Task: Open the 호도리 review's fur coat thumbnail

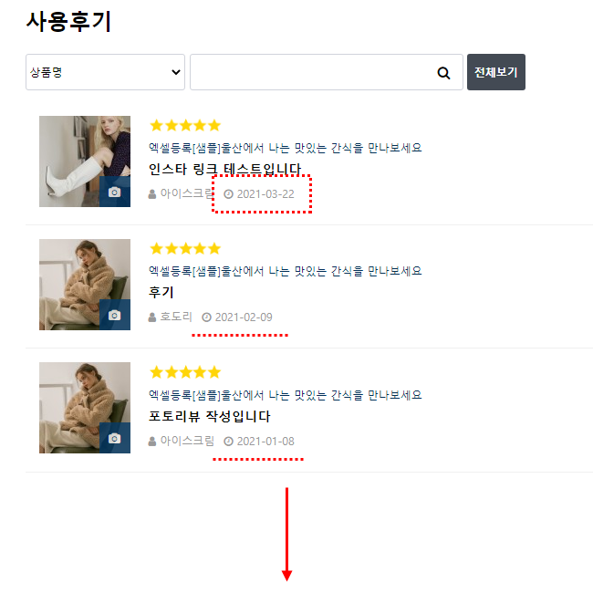Action: pos(85,285)
